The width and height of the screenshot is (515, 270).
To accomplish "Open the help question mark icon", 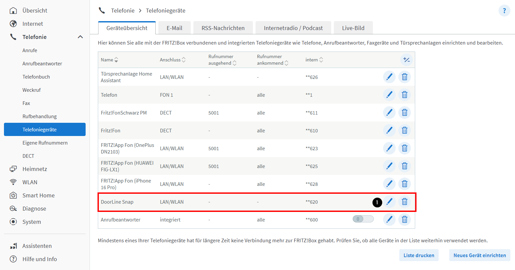I will (504, 11).
